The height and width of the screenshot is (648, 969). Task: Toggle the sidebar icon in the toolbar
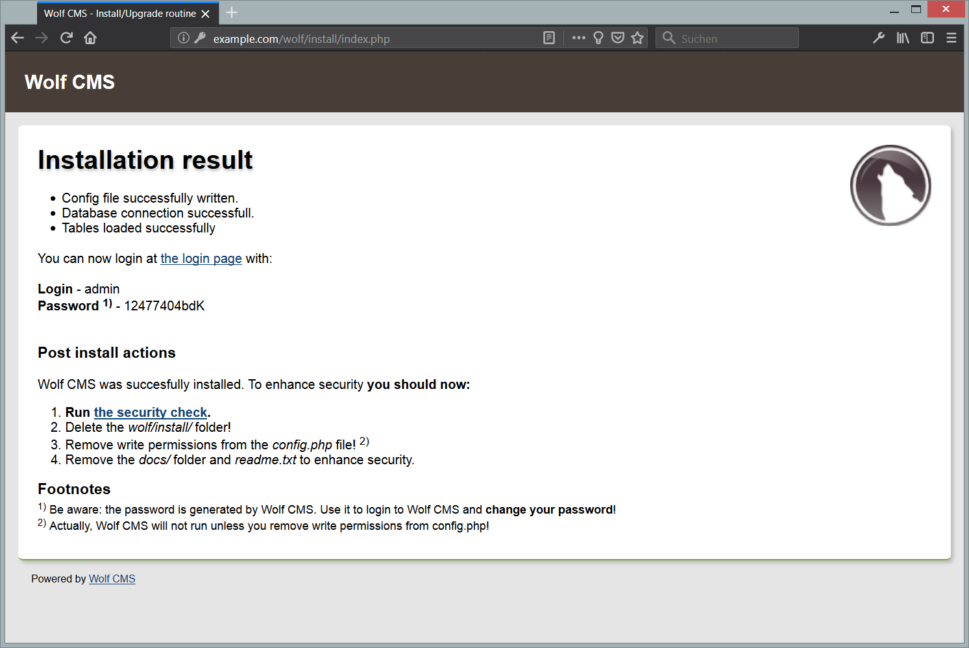pos(927,38)
